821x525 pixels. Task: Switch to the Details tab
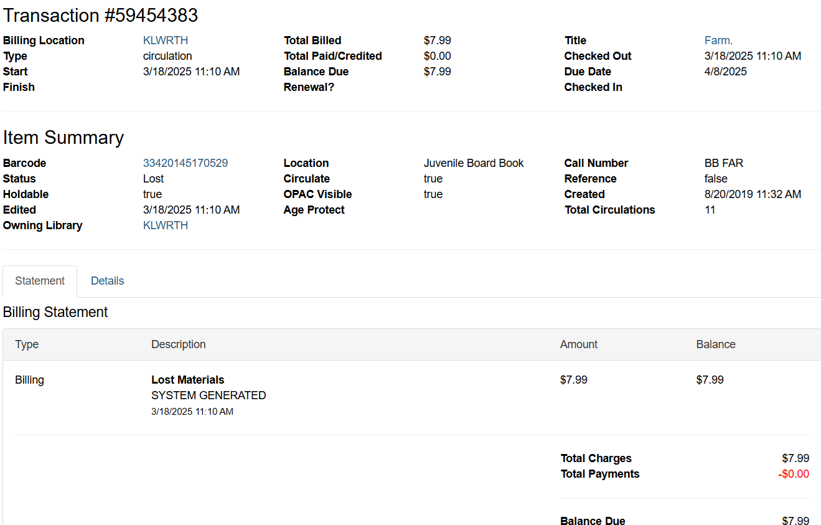107,281
